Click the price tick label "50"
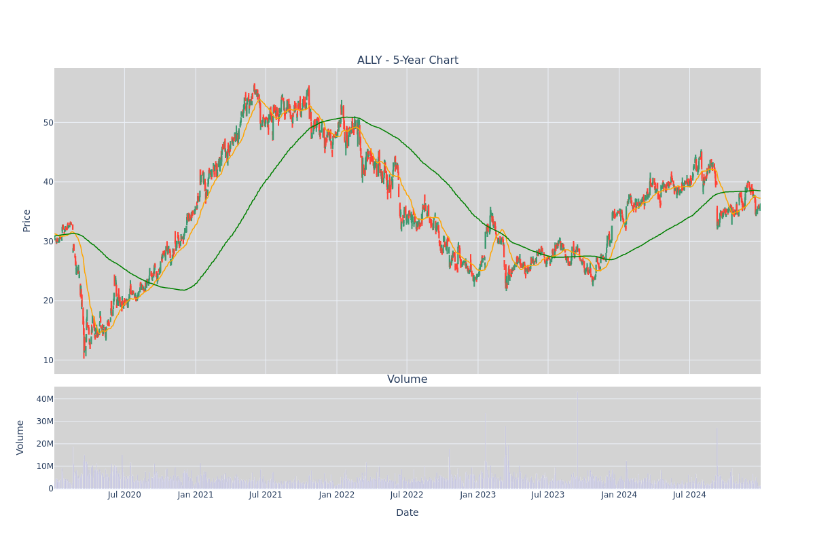The image size is (815, 543). [x=48, y=123]
